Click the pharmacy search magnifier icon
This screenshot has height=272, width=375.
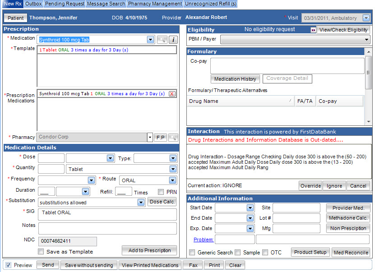173,137
